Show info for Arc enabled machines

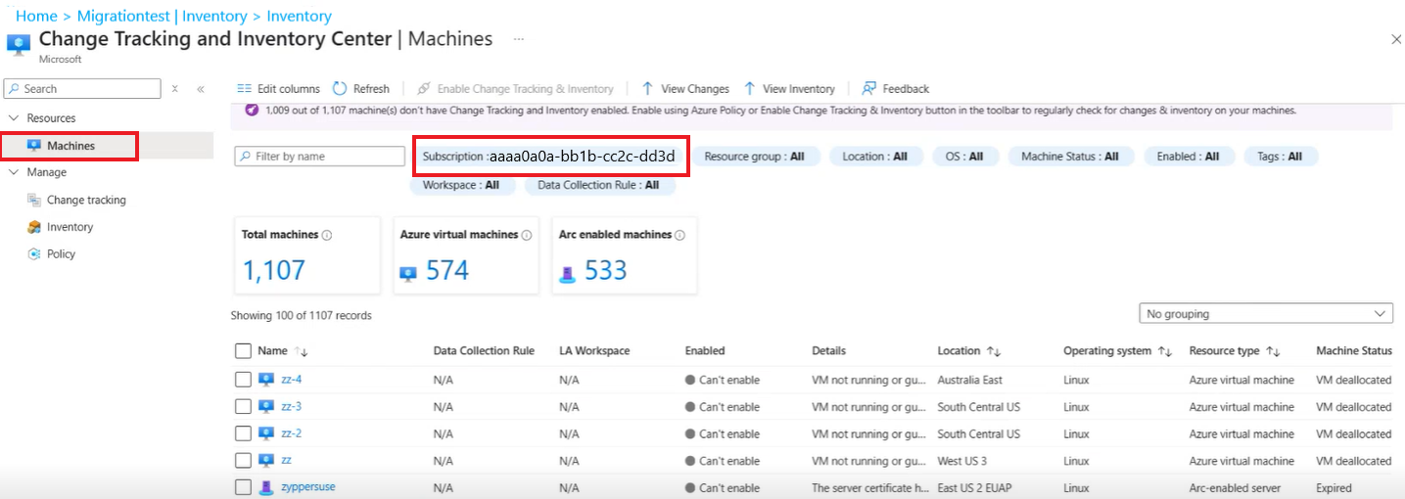click(x=679, y=235)
